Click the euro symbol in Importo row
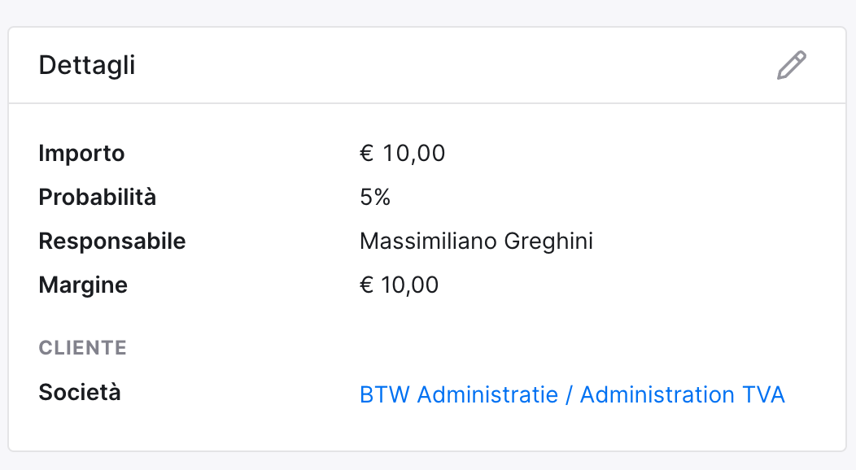 (x=366, y=153)
